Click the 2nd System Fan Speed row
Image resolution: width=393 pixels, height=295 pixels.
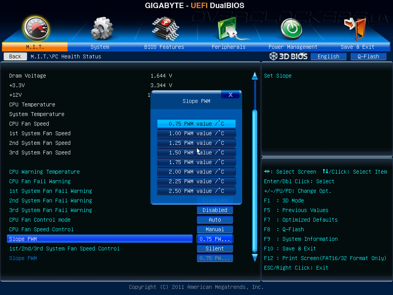click(x=40, y=143)
